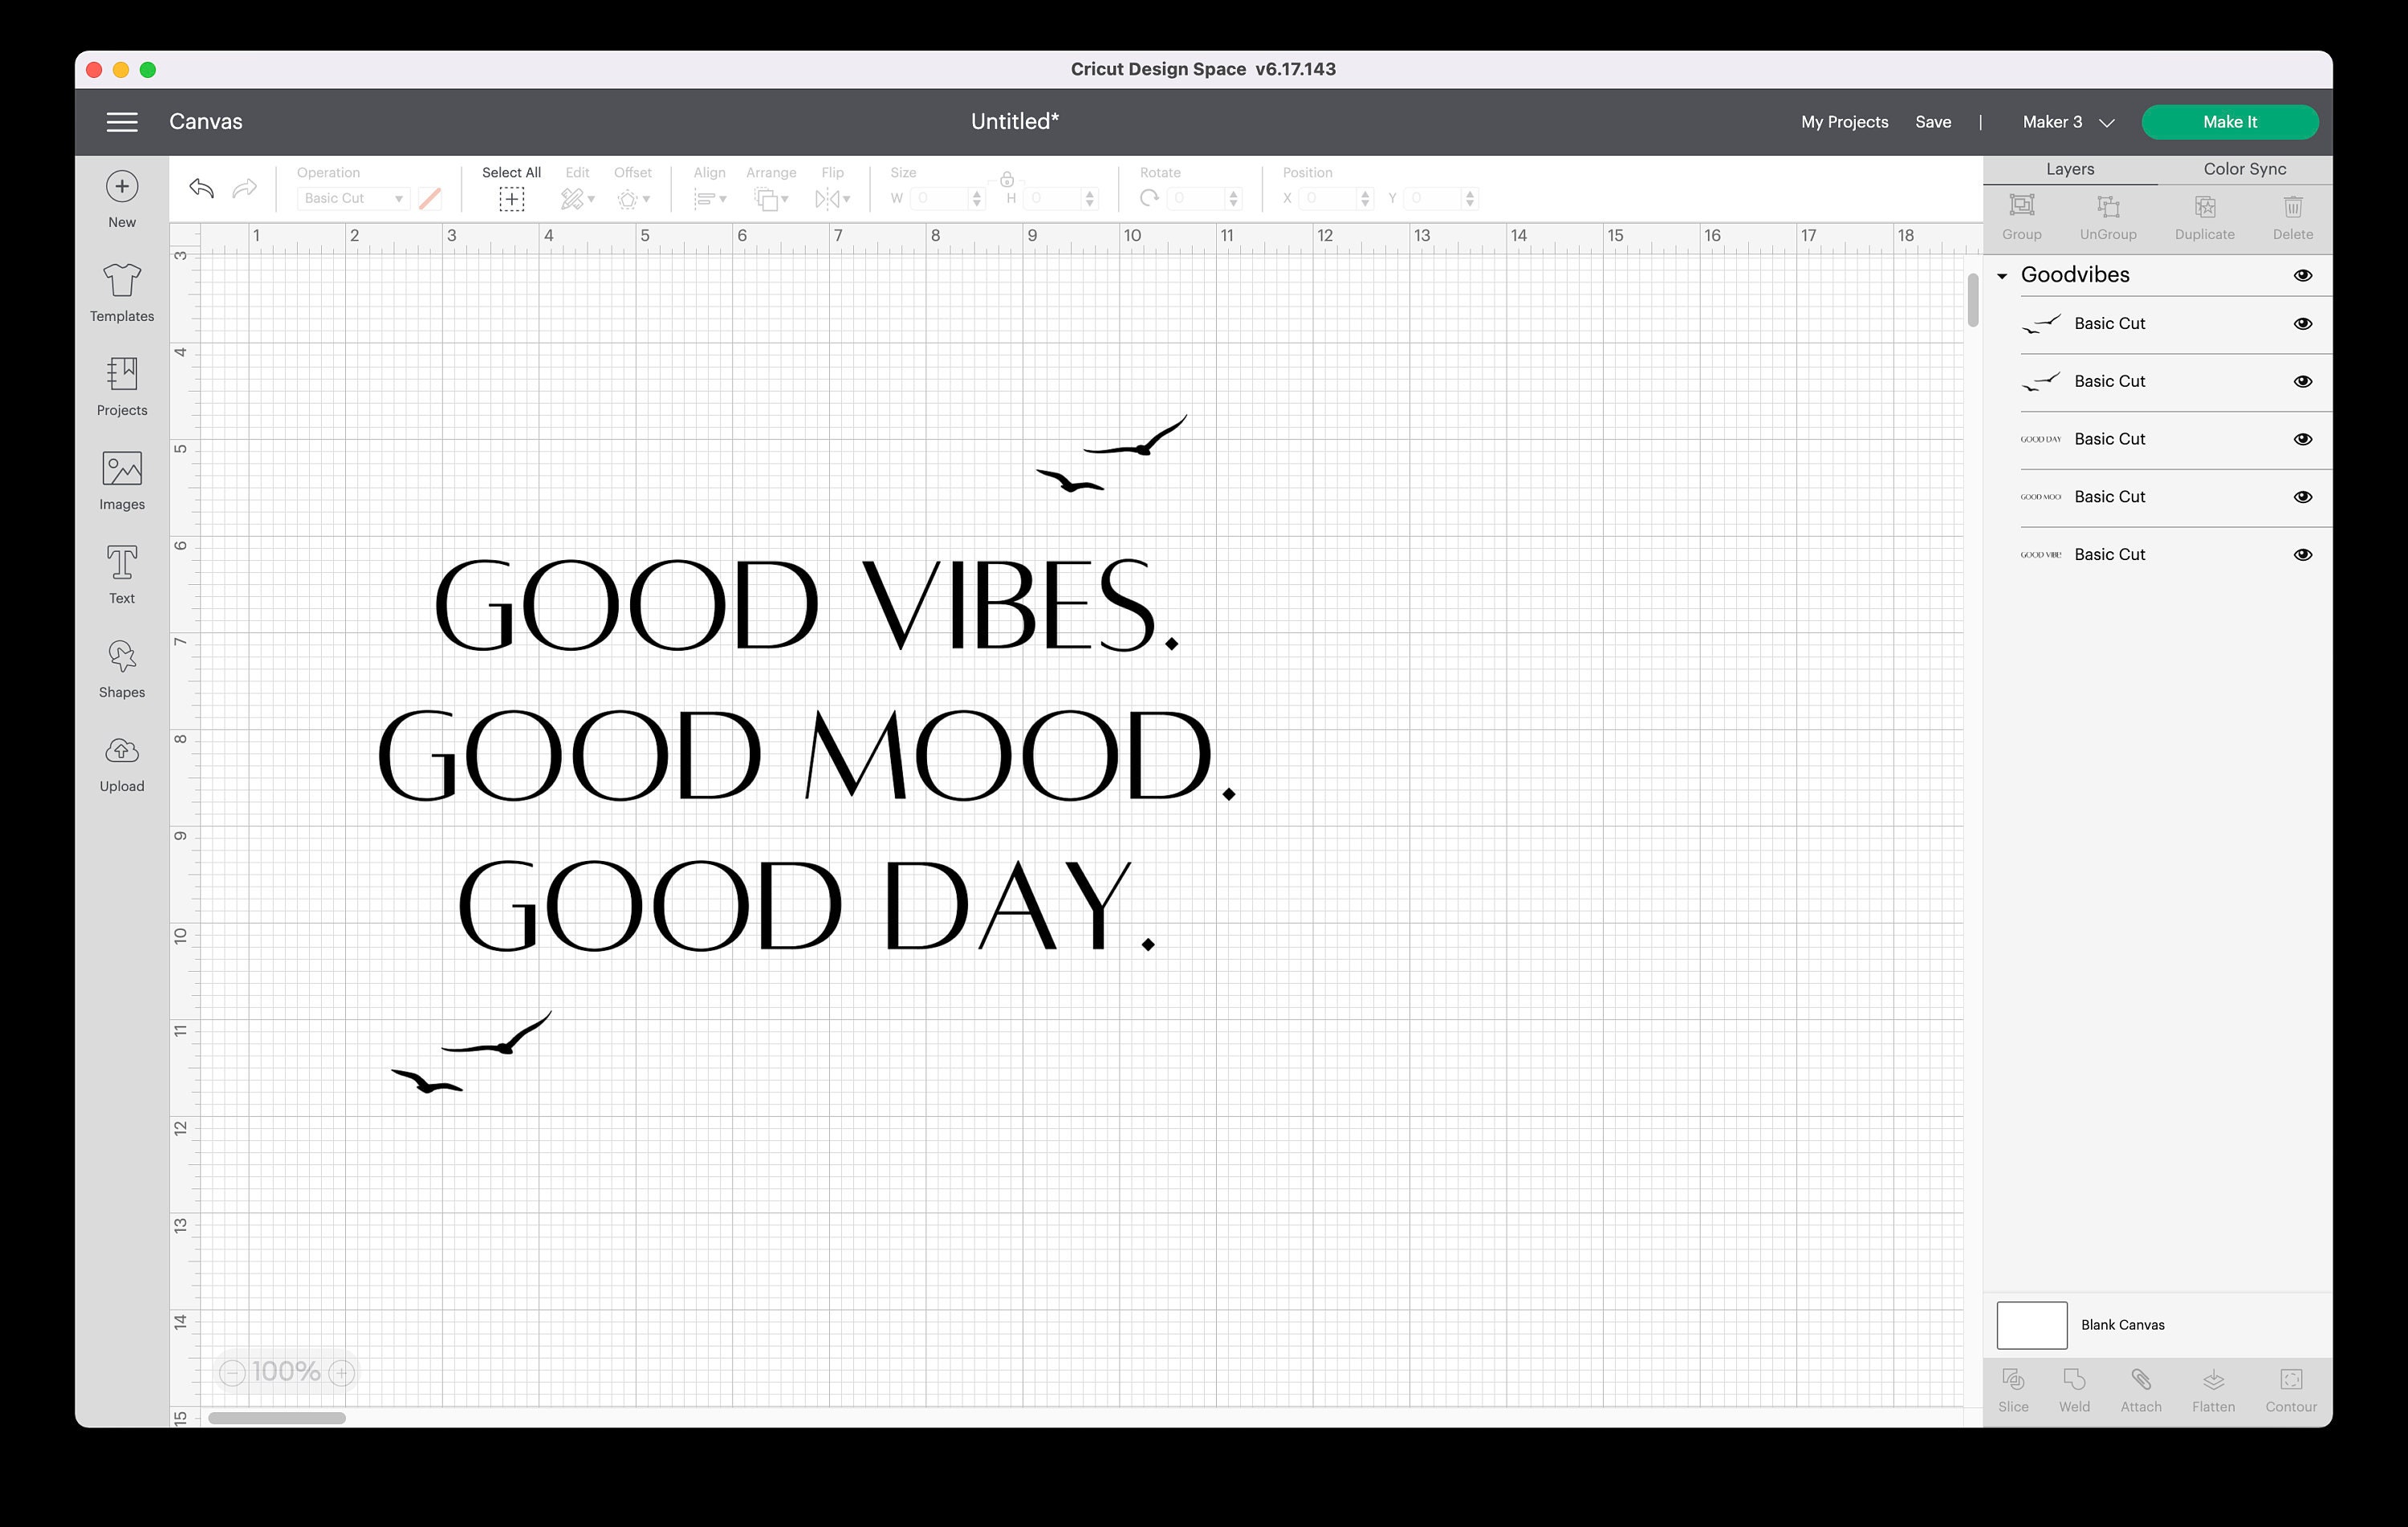Click the Slice icon
This screenshot has height=1527, width=2408.
(x=2013, y=1385)
